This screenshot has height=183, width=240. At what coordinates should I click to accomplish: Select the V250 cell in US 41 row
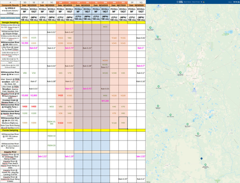[x=25, y=38]
